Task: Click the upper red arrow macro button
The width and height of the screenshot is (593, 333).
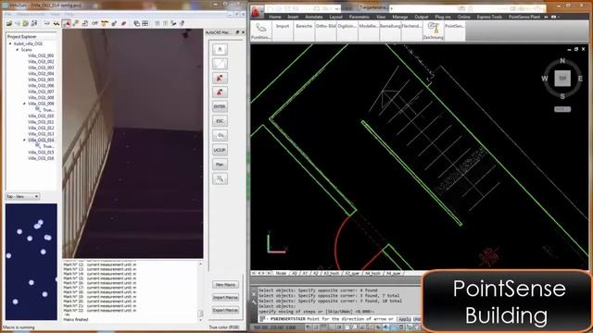Action: 220,78
